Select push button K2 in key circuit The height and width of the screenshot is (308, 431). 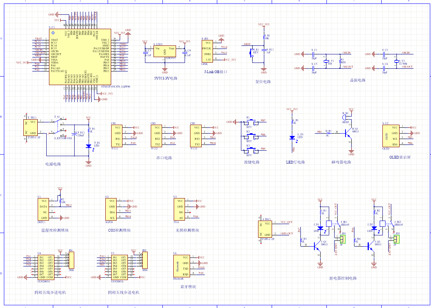tap(251, 136)
